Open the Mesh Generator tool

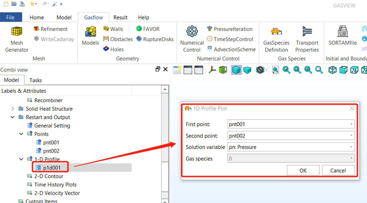pos(17,39)
